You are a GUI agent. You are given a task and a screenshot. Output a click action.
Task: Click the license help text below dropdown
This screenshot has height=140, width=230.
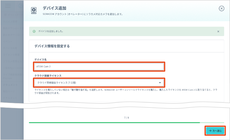pyautogui.click(x=126, y=92)
